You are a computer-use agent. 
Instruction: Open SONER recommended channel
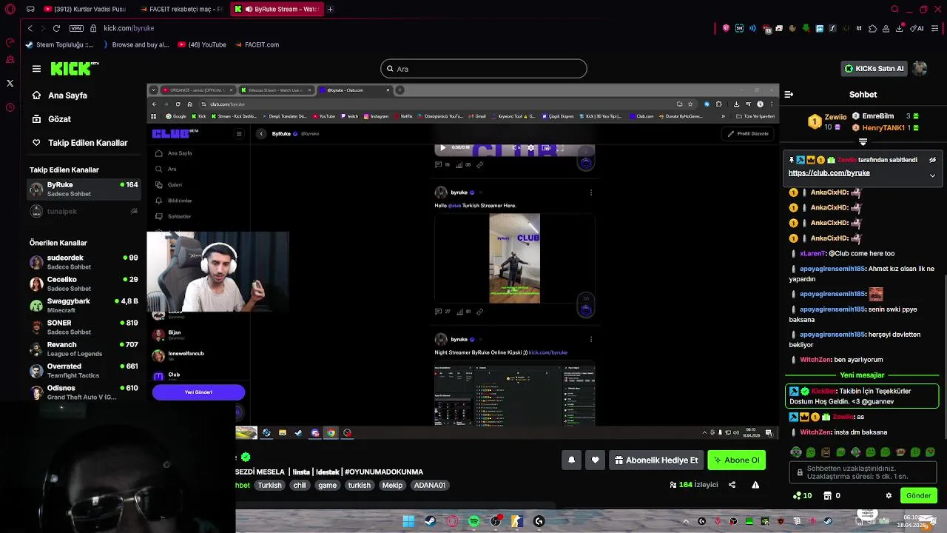click(x=84, y=327)
